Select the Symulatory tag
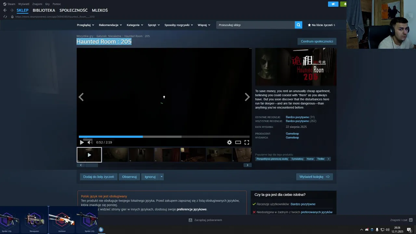The width and height of the screenshot is (416, 234). (x=297, y=159)
